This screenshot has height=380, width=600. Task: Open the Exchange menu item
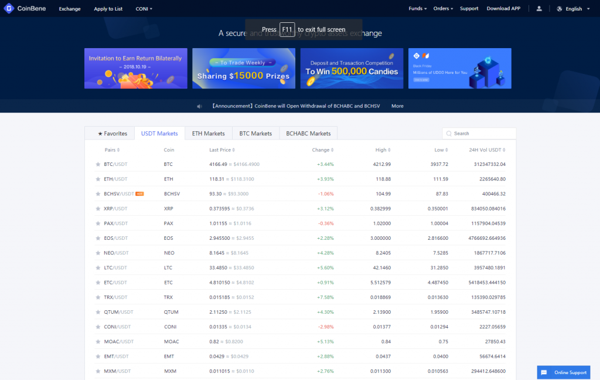70,9
